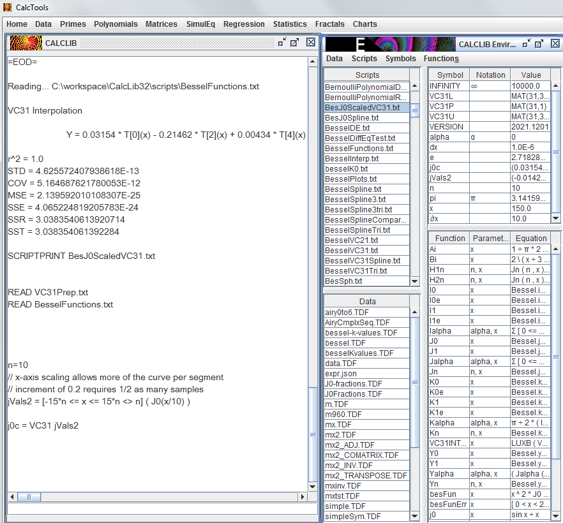Image resolution: width=563 pixels, height=523 pixels.
Task: Click the Notation column header
Action: 490,75
